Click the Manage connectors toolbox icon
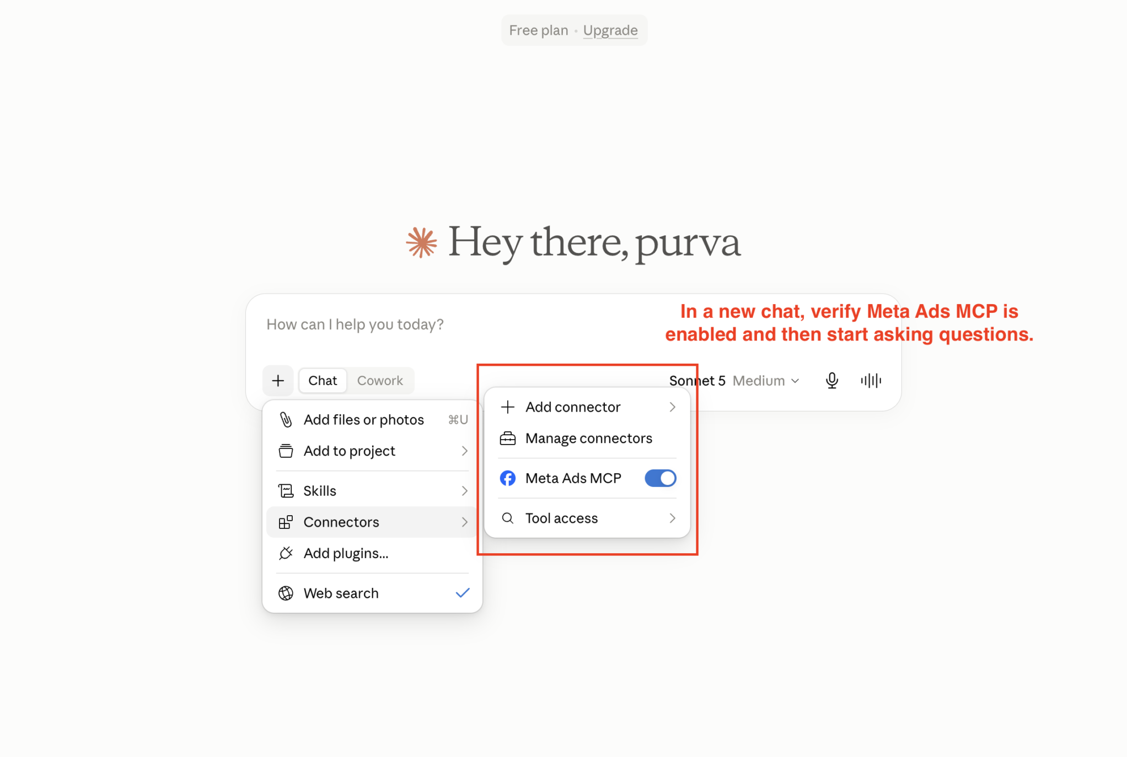 pos(508,439)
